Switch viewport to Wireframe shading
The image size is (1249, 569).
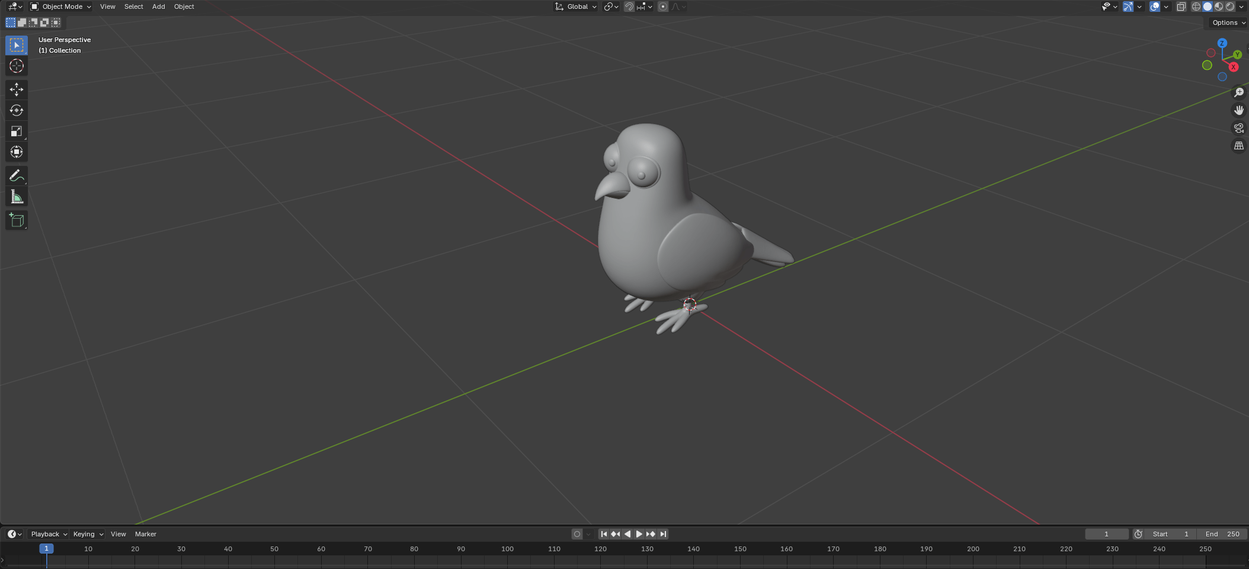[x=1195, y=7]
